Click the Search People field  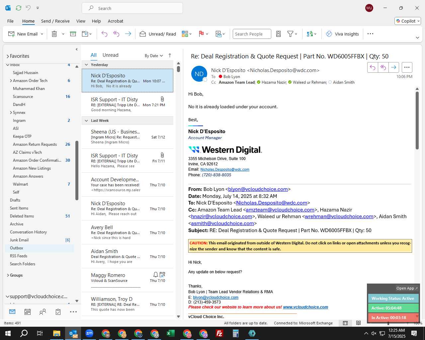click(x=252, y=34)
